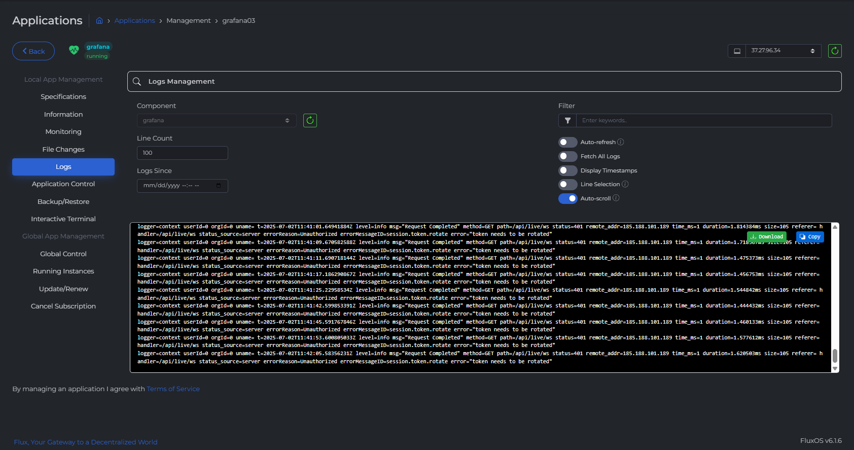The width and height of the screenshot is (854, 450).
Task: Turn on Fetch All Logs
Action: [x=567, y=156]
